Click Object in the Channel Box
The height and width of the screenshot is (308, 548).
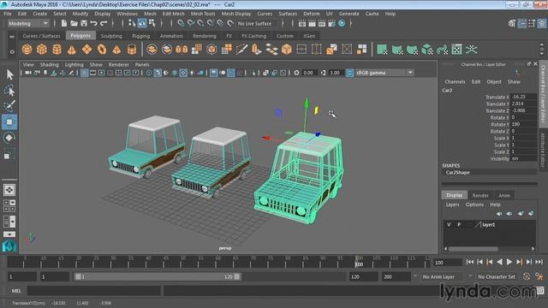[494, 82]
